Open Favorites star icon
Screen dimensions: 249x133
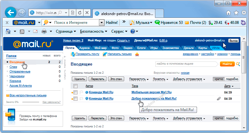(236, 13)
